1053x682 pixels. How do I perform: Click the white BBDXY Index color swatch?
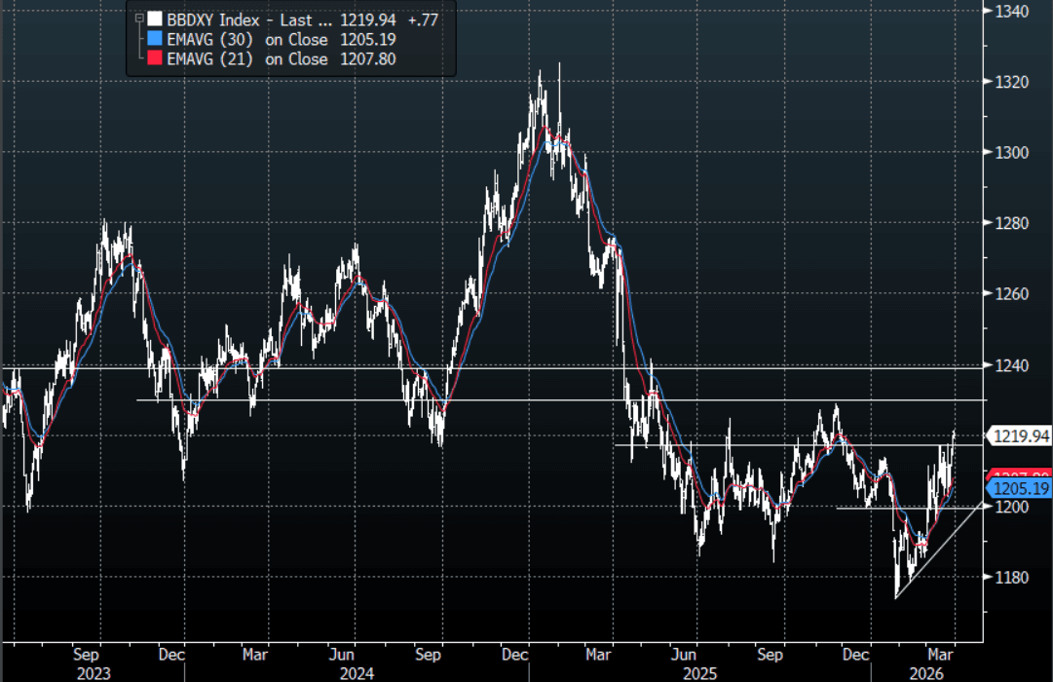(154, 19)
